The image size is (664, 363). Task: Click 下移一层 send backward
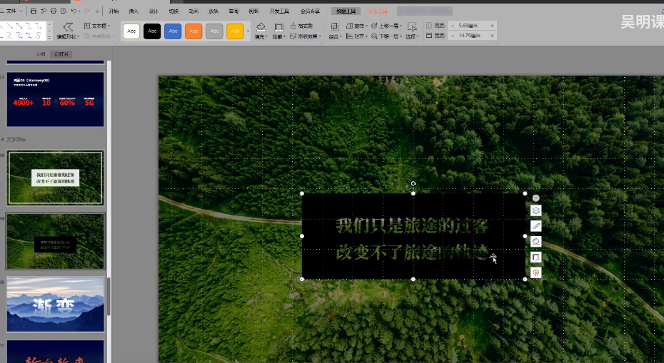pyautogui.click(x=386, y=36)
